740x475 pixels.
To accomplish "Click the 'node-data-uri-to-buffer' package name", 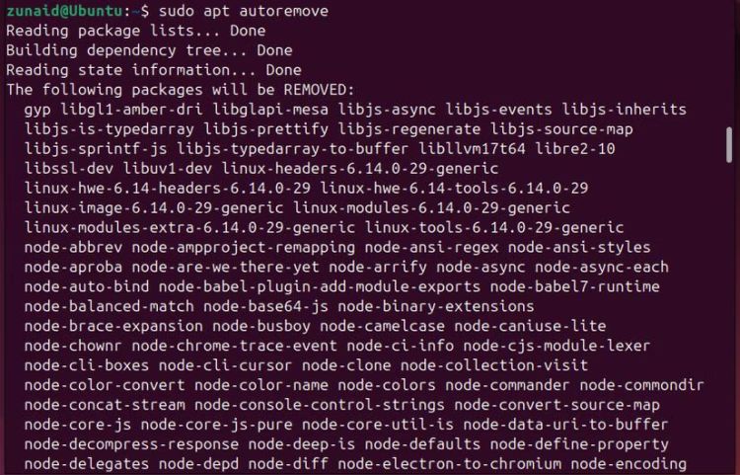I will tap(566, 425).
